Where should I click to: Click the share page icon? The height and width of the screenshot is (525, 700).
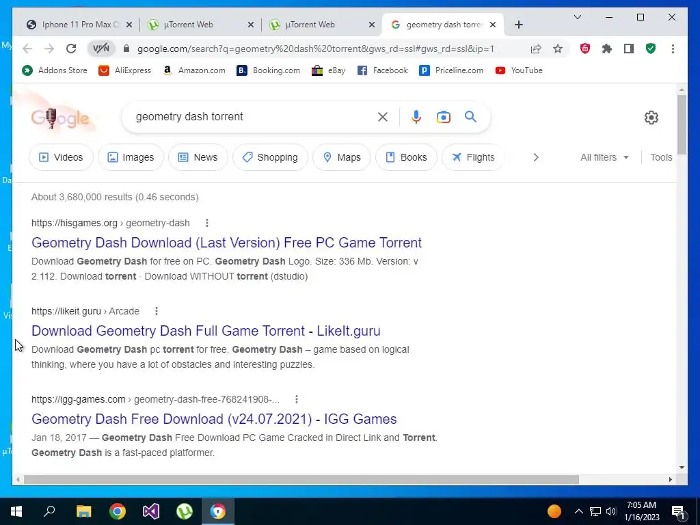(536, 49)
